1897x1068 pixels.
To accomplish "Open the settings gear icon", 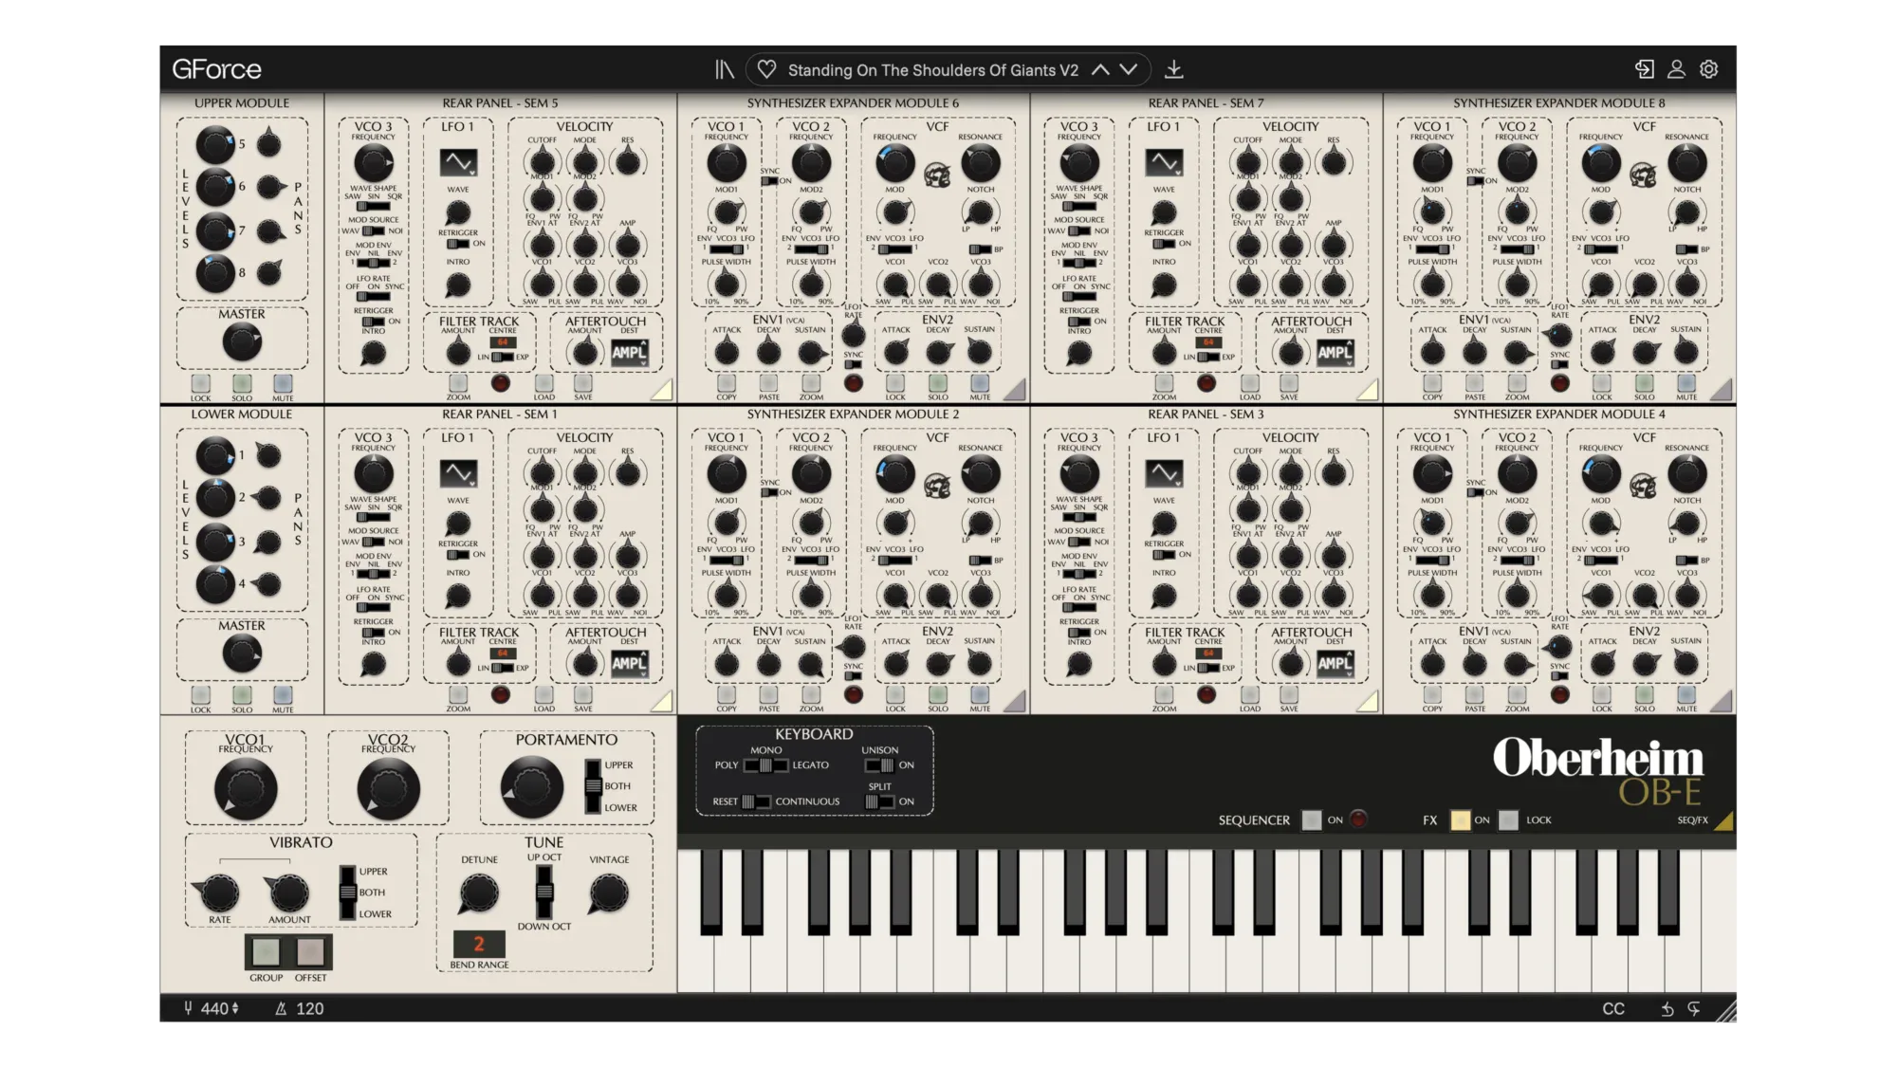I will pos(1708,69).
